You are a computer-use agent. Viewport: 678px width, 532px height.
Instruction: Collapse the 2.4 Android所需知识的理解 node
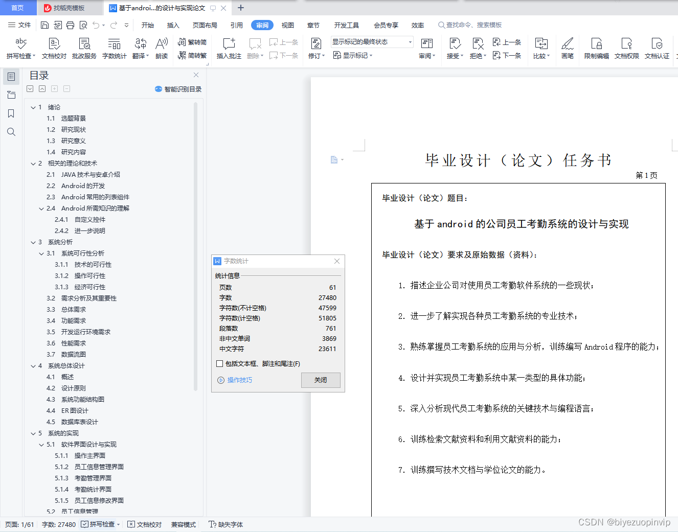[x=41, y=209]
